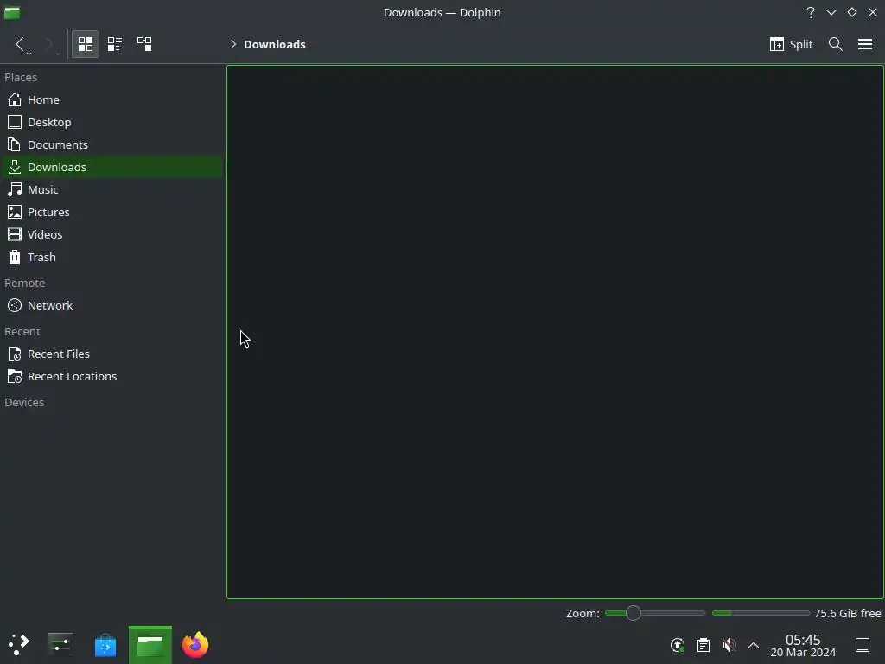Open the clipboard tray icon
Viewport: 885px width, 664px height.
click(x=704, y=645)
